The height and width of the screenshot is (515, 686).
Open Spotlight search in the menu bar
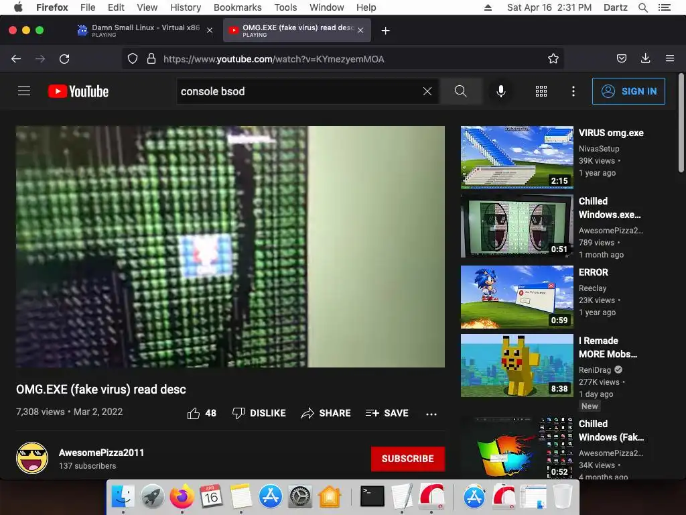642,7
